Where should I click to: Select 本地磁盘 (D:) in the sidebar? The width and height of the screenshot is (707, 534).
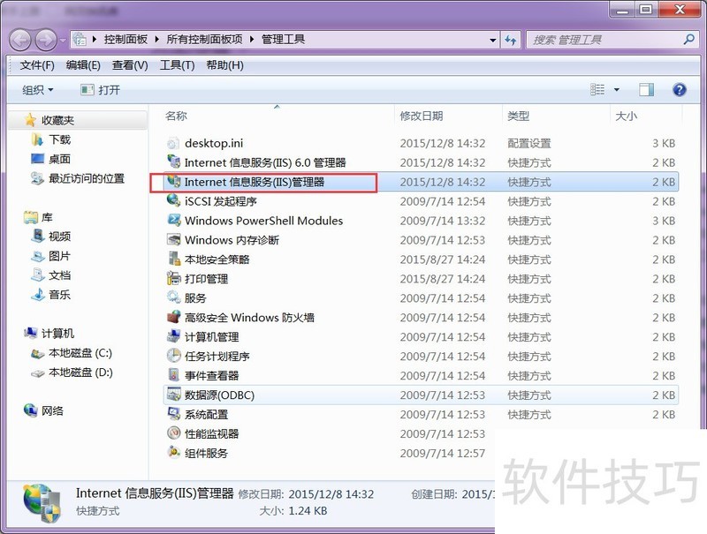80,372
